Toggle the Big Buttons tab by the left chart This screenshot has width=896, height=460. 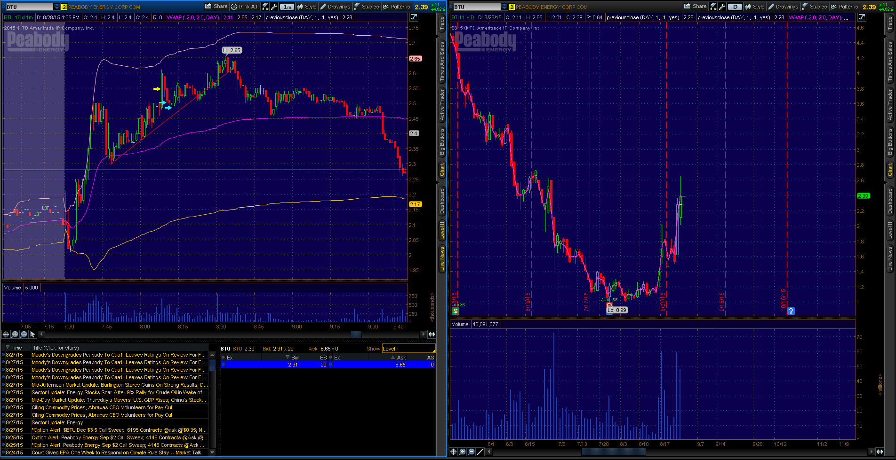click(442, 141)
